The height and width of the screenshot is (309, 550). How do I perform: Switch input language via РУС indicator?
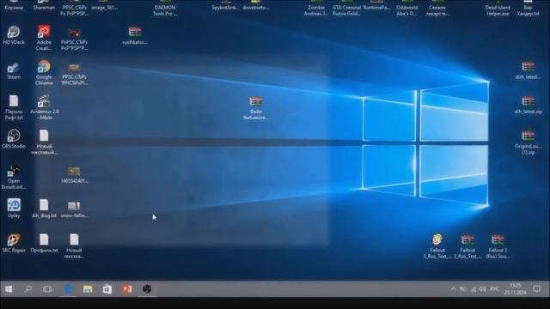pos(495,289)
